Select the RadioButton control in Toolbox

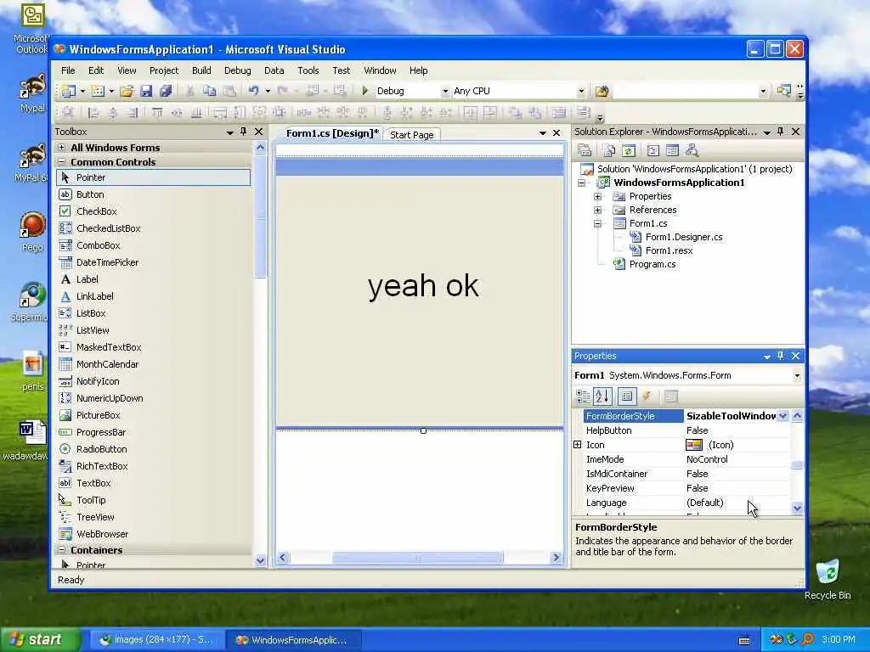(153, 449)
